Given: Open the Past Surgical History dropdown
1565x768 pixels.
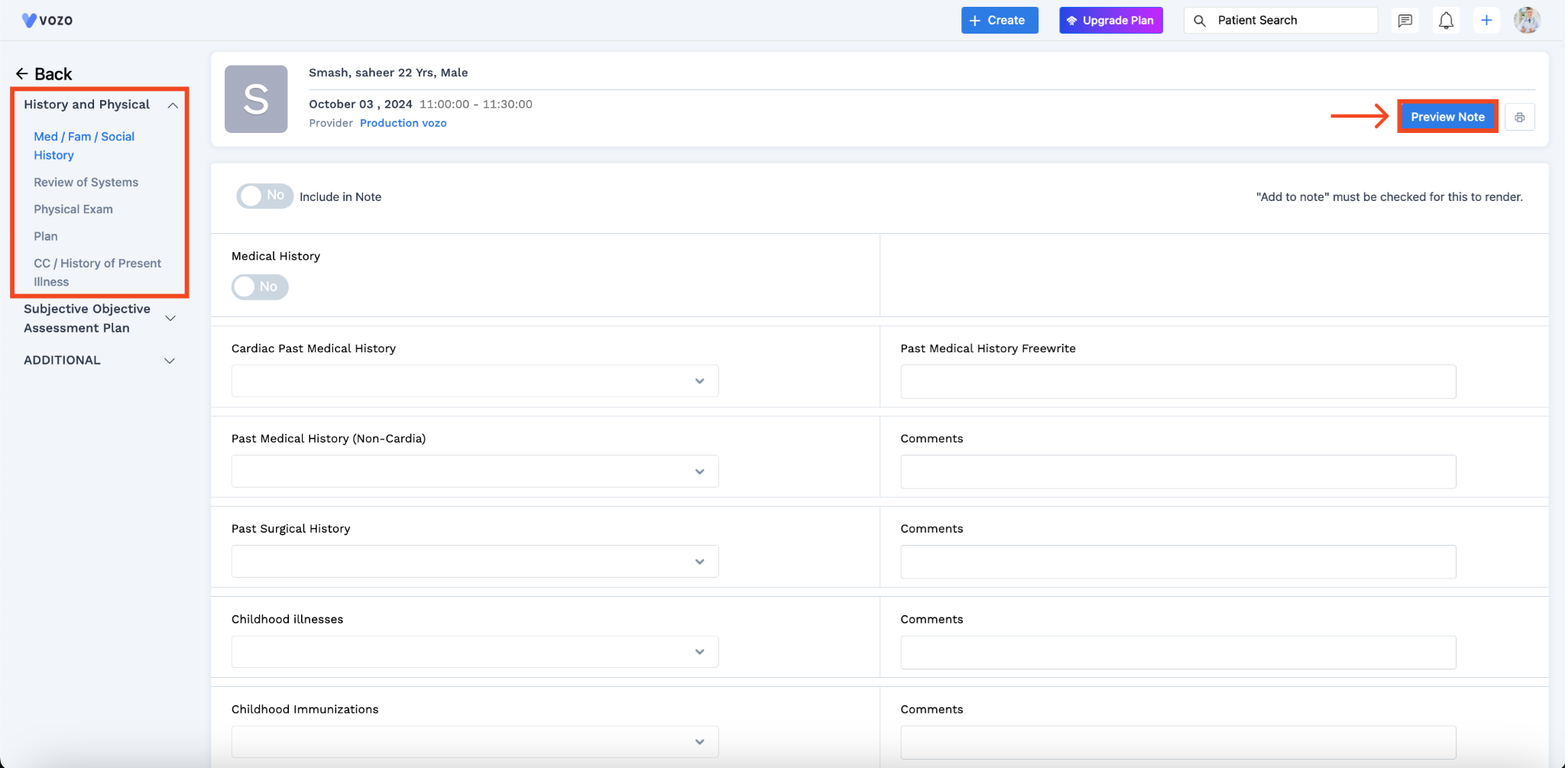Looking at the screenshot, I should (x=475, y=561).
